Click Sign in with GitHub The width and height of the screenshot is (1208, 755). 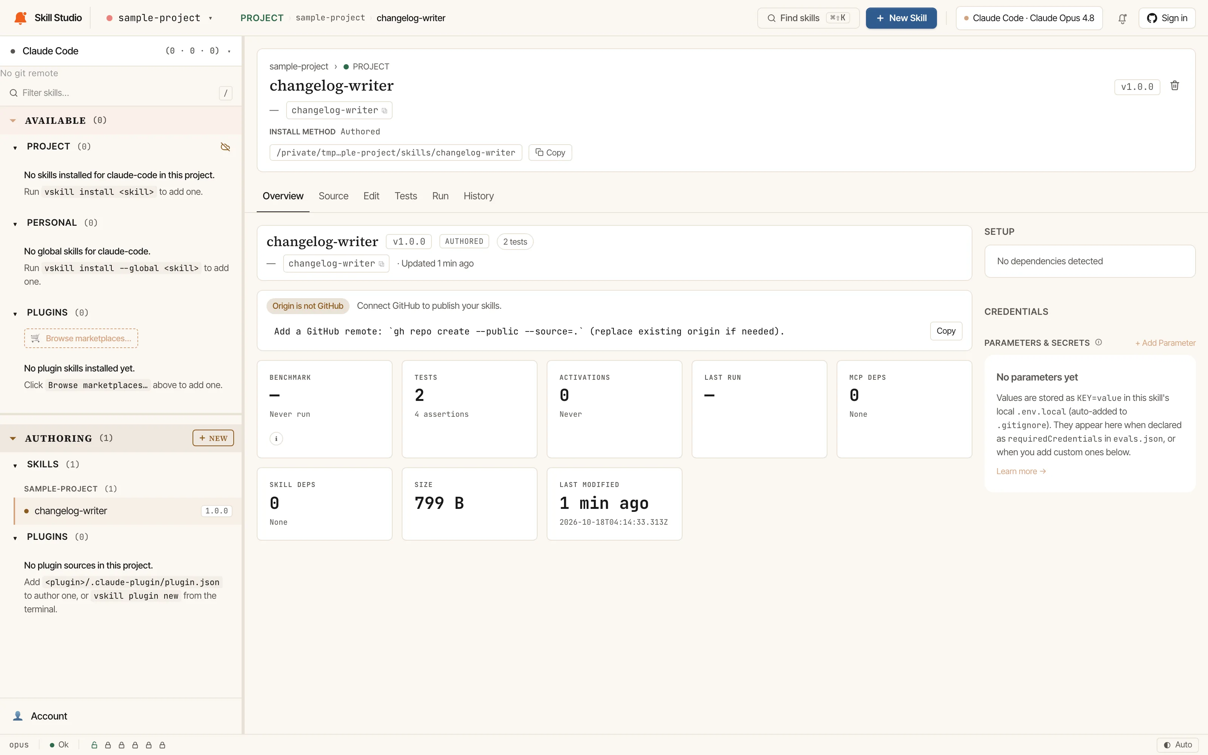(1166, 18)
